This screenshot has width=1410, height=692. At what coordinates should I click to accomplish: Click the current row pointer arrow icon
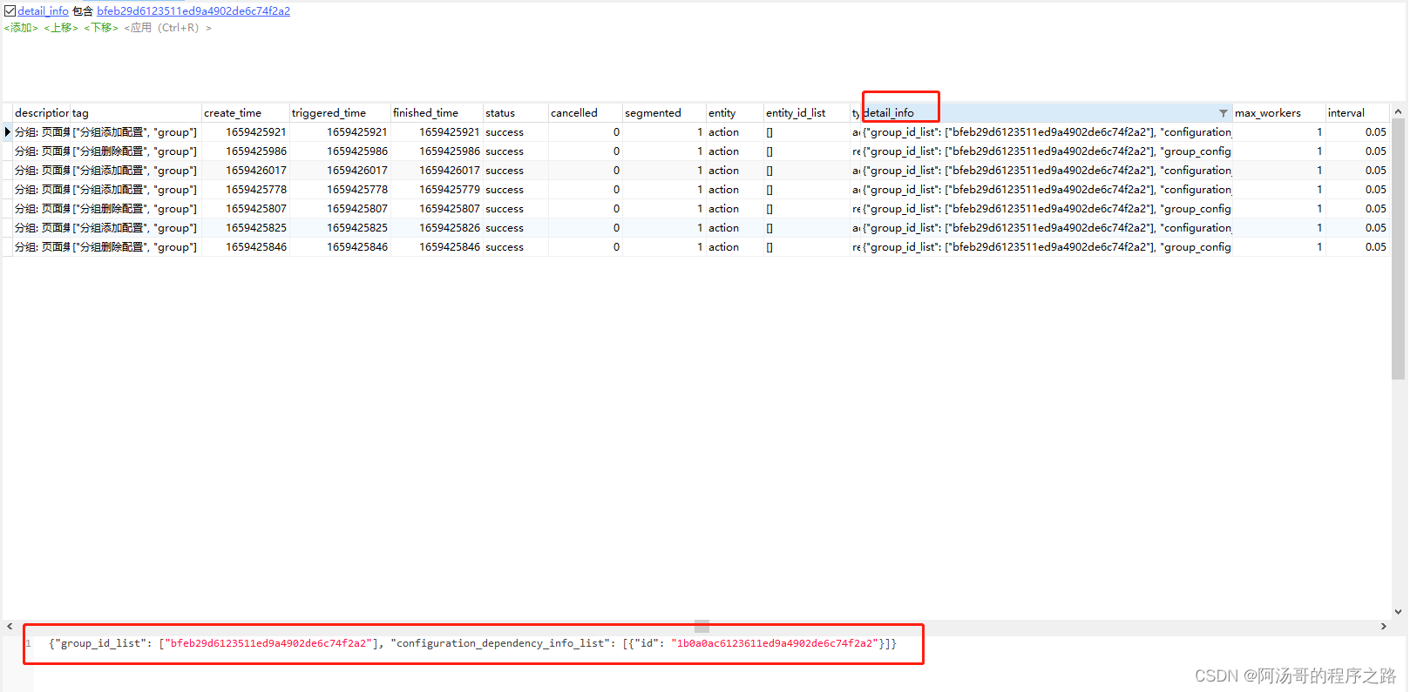[8, 132]
